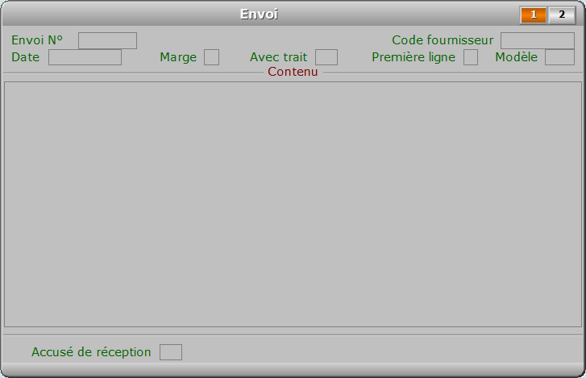The width and height of the screenshot is (586, 378).
Task: Click the Première ligne label
Action: [x=414, y=57]
